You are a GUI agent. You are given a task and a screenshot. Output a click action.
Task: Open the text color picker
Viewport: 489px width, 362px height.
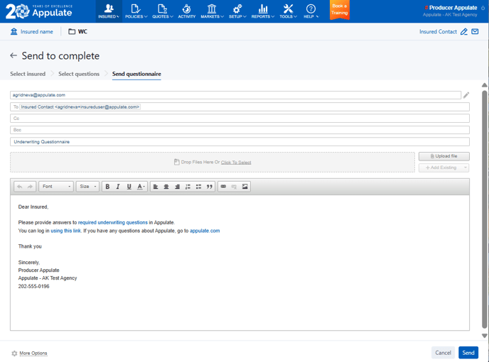pos(141,187)
